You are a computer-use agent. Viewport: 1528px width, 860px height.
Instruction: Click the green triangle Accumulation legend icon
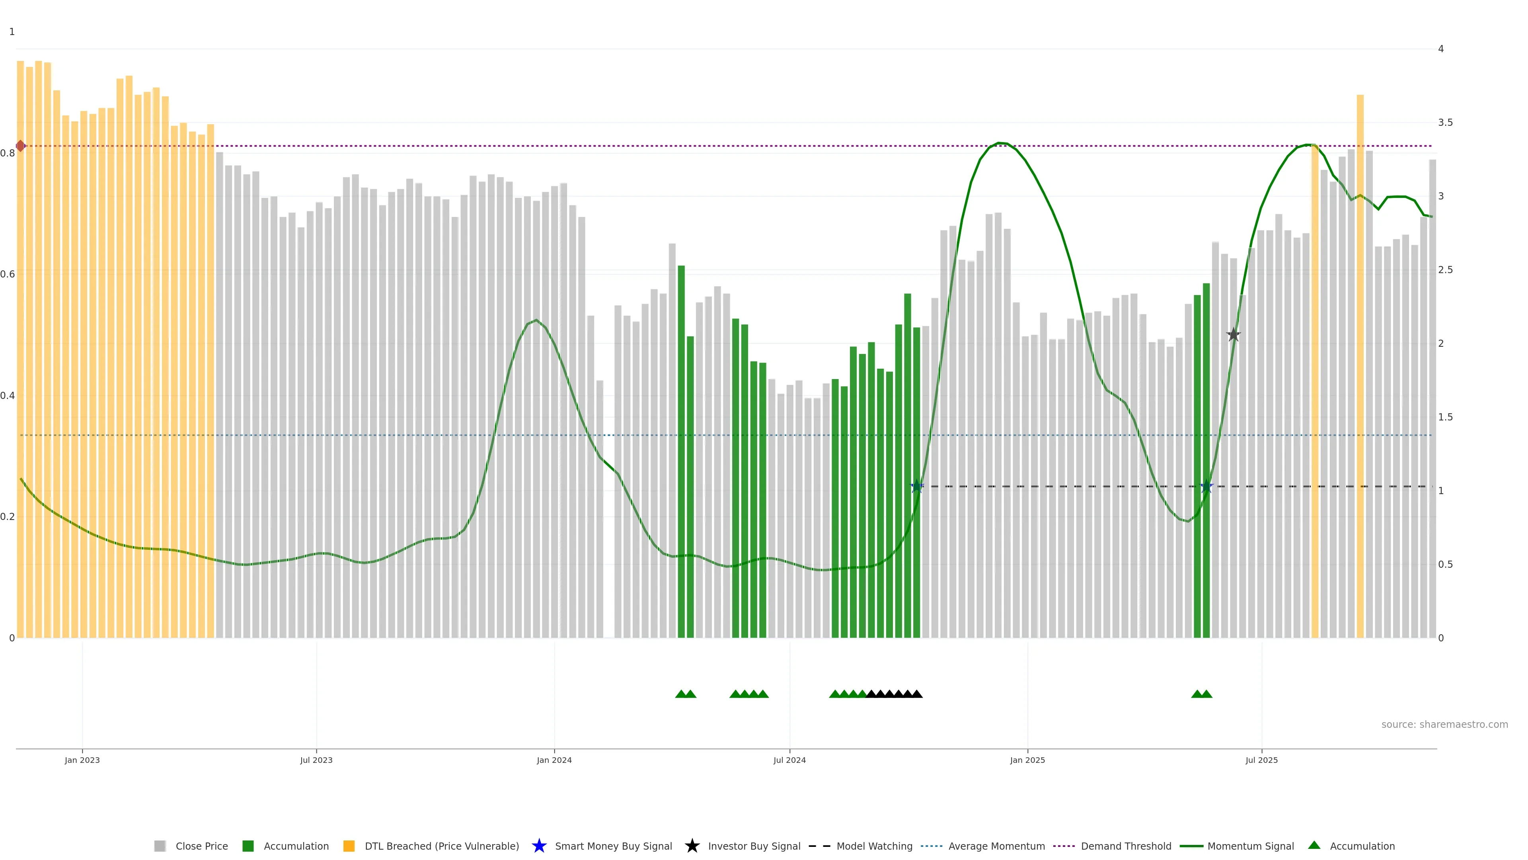coord(1314,845)
